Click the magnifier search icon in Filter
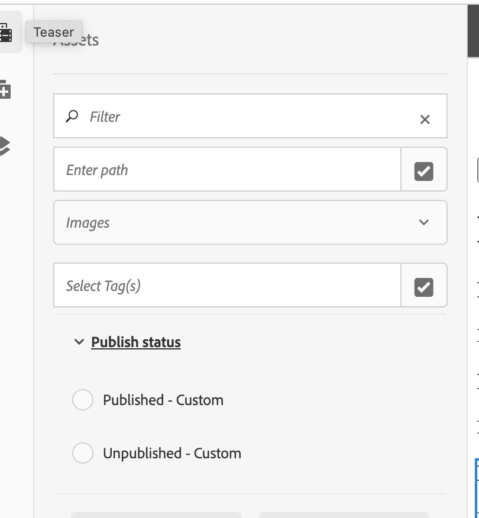Screen dimensions: 479x518 click(72, 116)
